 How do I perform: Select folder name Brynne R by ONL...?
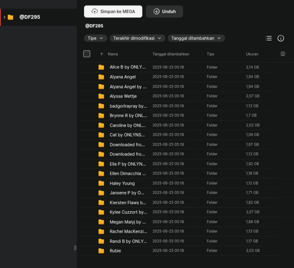coord(128,116)
